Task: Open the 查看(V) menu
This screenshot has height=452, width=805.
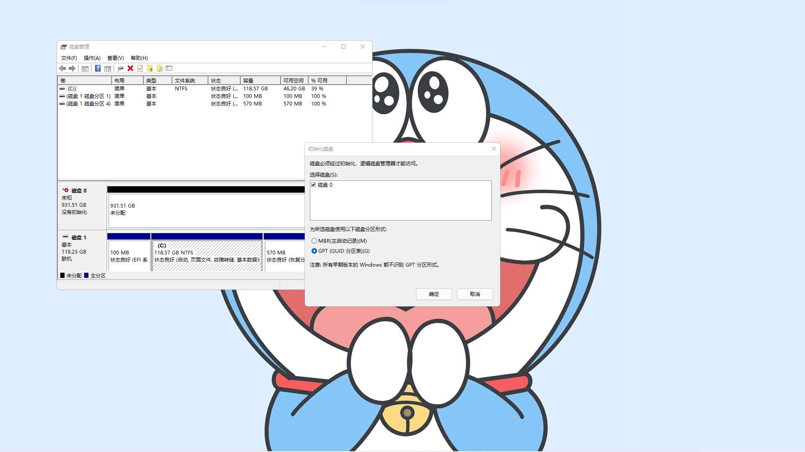Action: [115, 58]
